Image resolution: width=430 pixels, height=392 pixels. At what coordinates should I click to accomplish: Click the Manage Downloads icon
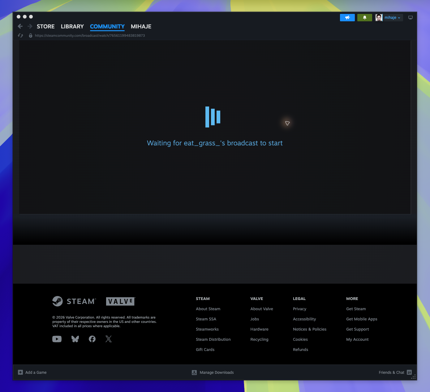(x=194, y=372)
